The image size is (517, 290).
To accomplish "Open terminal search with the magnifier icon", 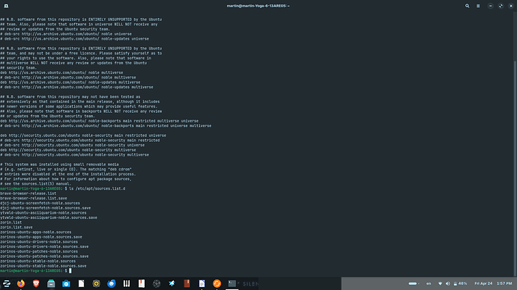I will click(x=468, y=6).
